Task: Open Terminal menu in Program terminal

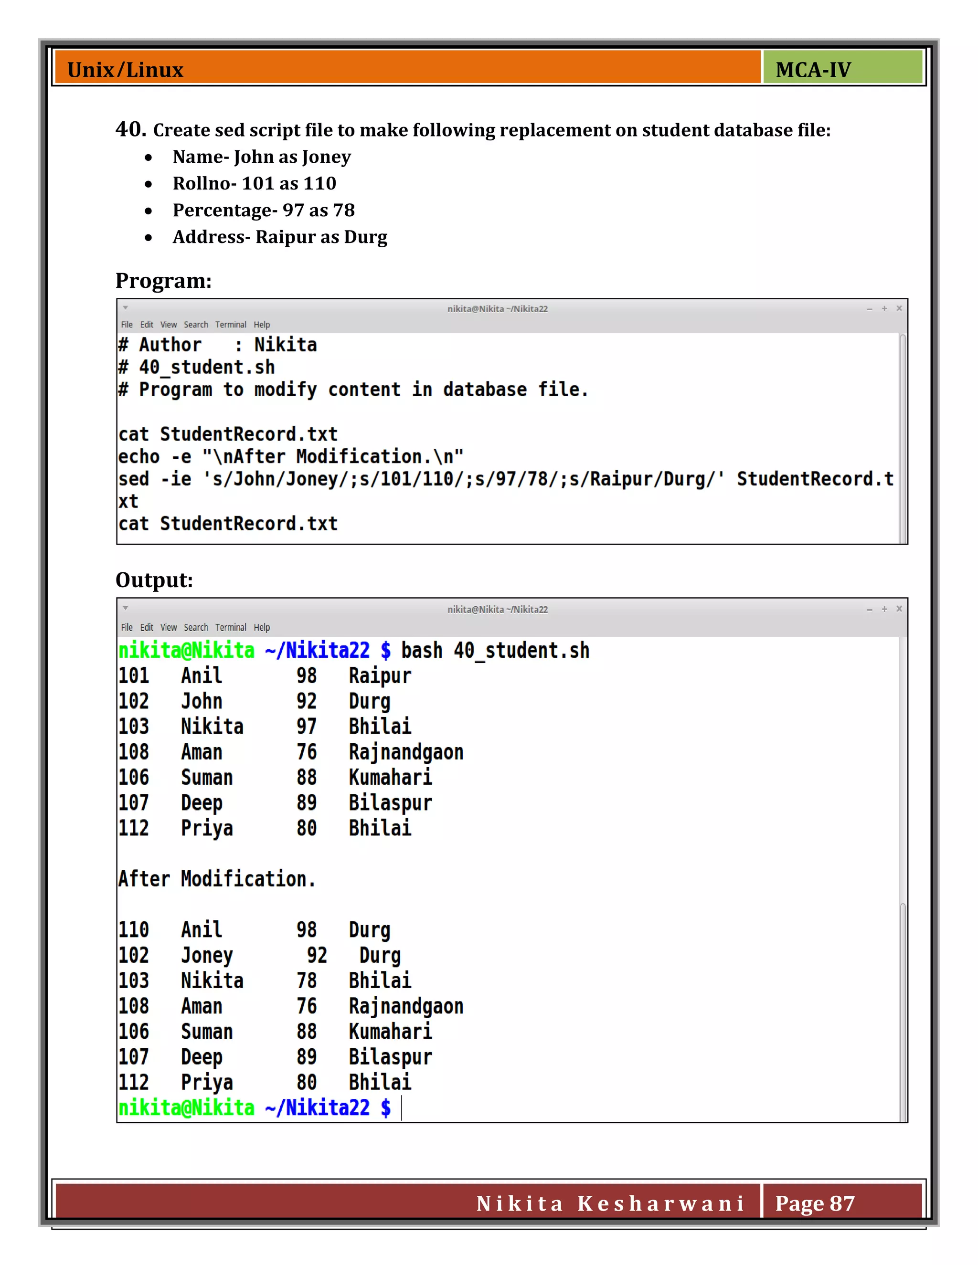Action: coord(231,325)
